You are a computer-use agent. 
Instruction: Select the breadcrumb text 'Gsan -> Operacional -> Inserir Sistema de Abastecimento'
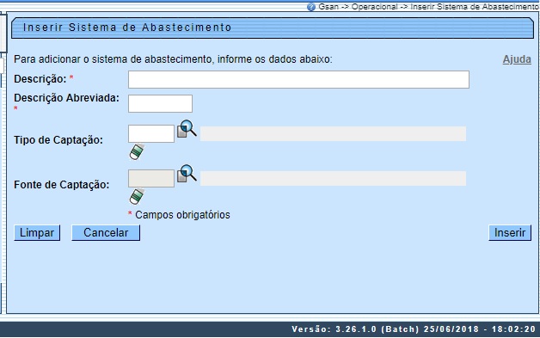click(x=428, y=7)
